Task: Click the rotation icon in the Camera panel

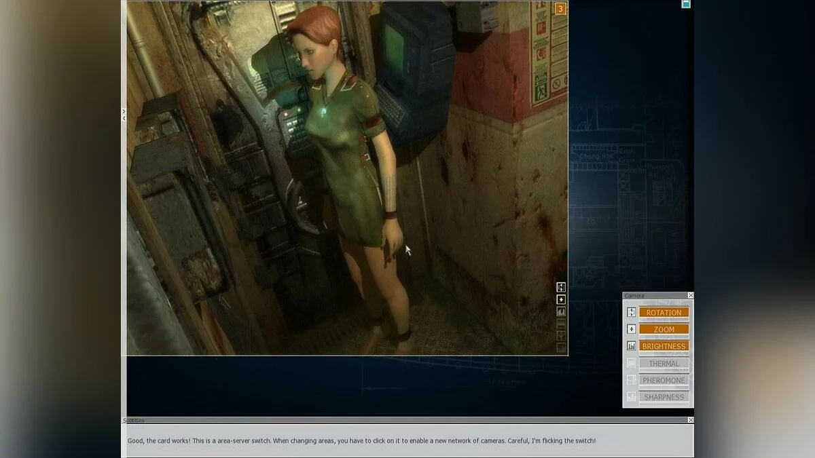Action: [x=632, y=312]
